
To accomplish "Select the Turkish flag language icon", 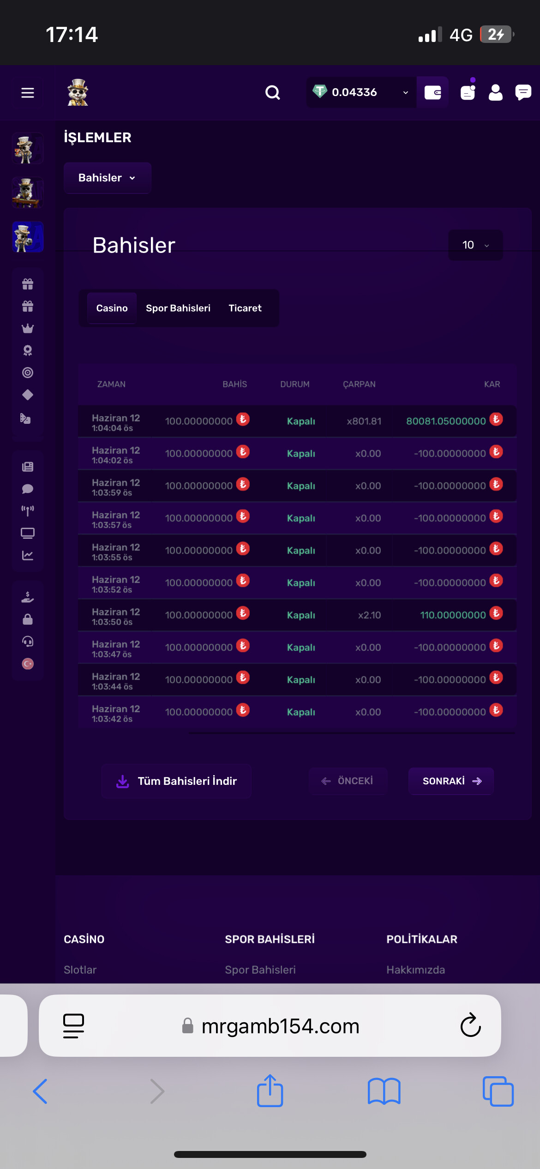I will (x=28, y=663).
